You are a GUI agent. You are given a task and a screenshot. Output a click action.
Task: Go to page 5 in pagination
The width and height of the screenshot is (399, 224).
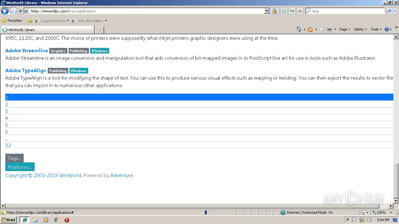199,125
